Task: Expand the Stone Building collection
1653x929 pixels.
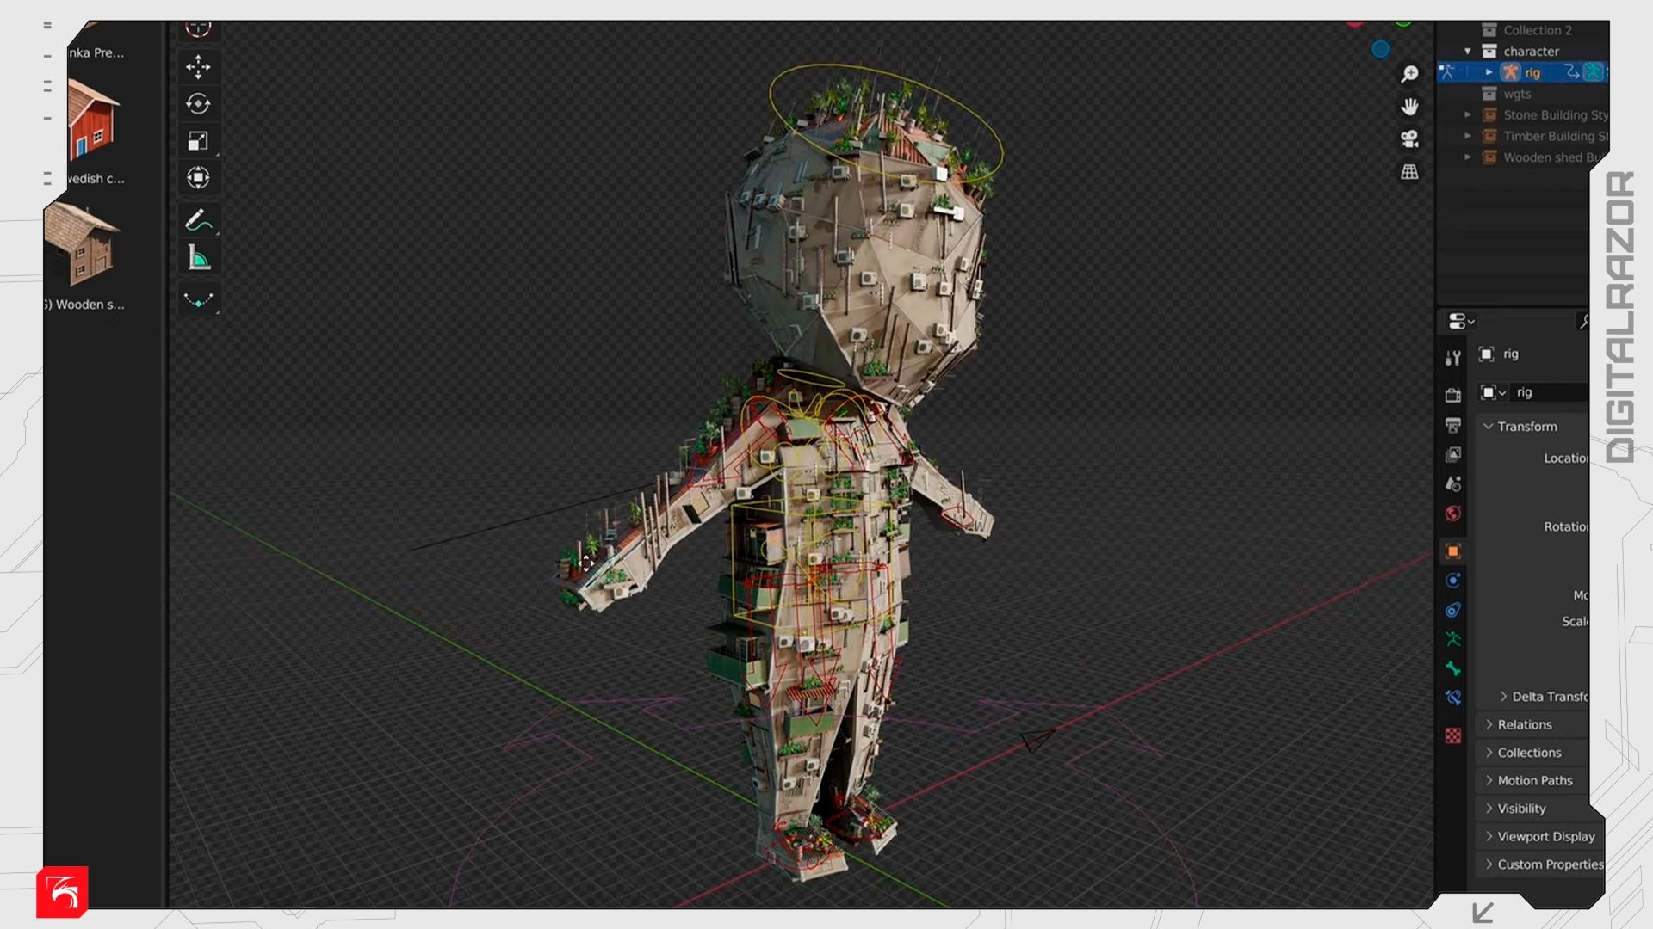Action: [x=1468, y=114]
